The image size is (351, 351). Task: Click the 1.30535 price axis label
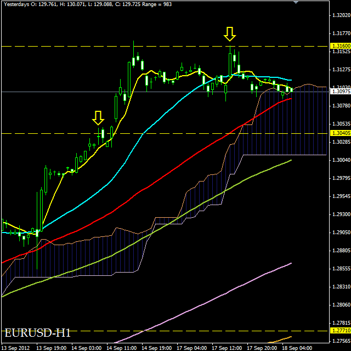(x=341, y=123)
